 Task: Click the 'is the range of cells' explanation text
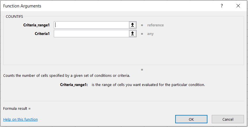coord(148,85)
